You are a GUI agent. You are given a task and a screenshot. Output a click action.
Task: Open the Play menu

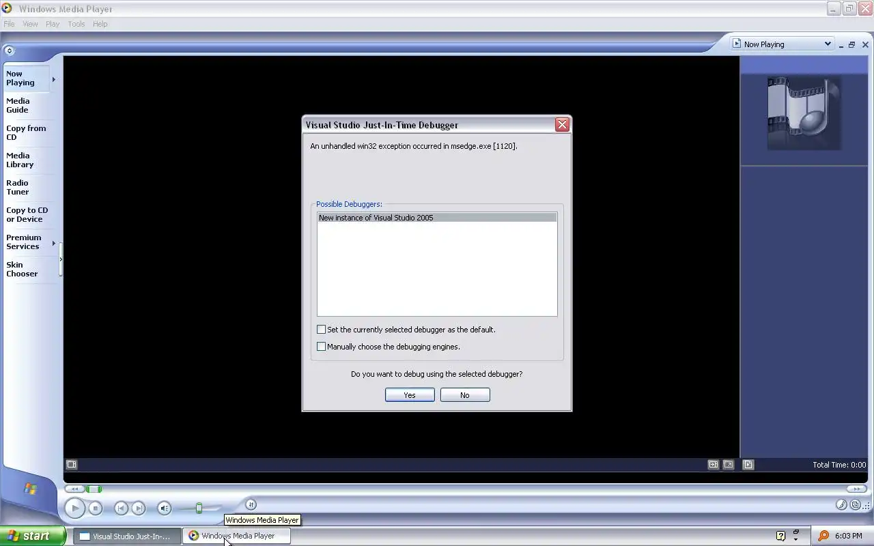click(53, 24)
